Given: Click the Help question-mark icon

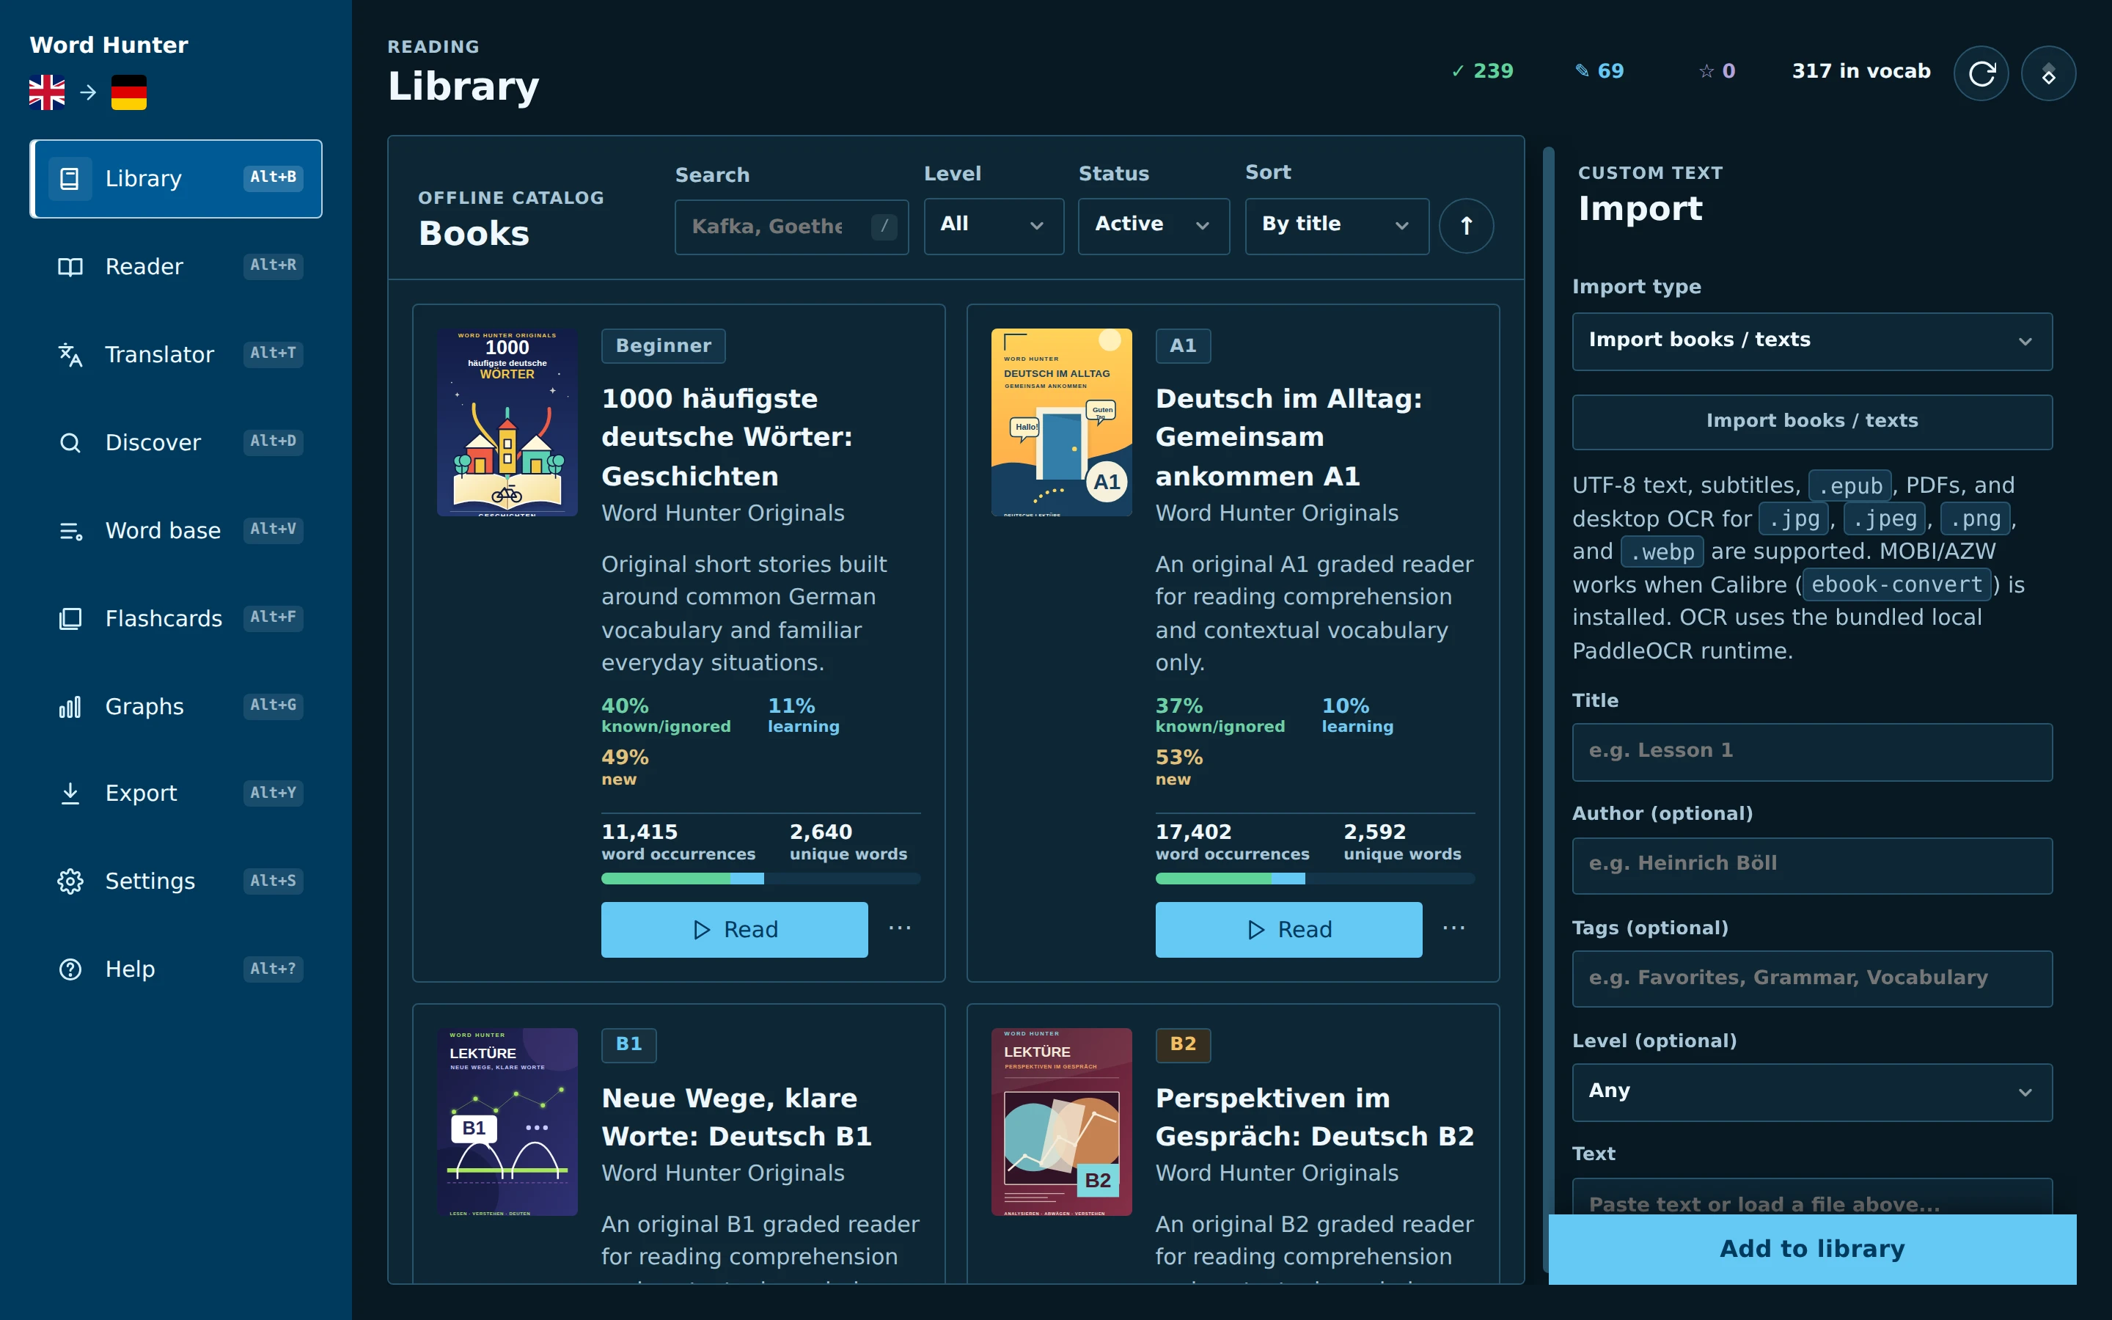Looking at the screenshot, I should [70, 969].
